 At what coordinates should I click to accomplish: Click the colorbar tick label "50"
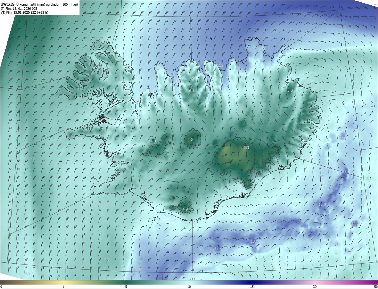point(376,287)
